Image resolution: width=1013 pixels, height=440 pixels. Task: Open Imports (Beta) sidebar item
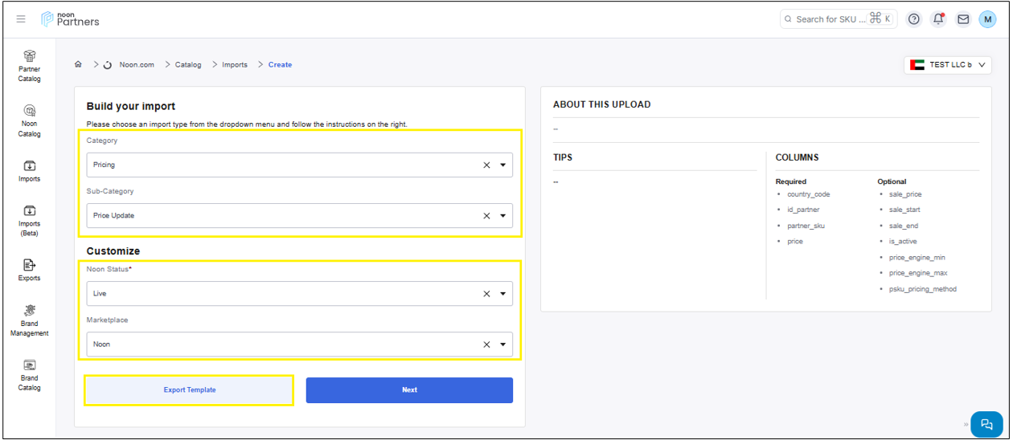click(x=30, y=218)
